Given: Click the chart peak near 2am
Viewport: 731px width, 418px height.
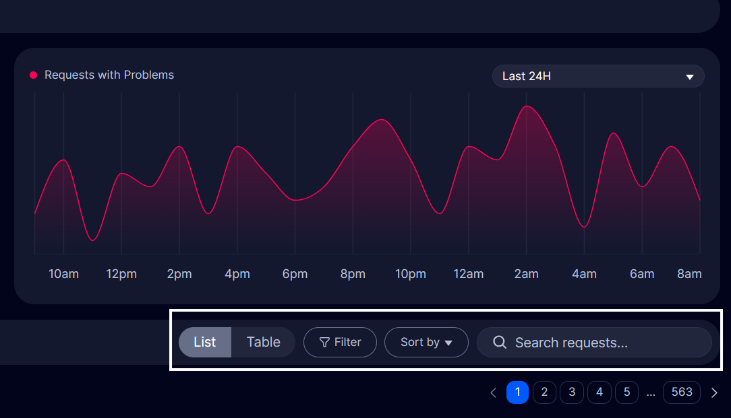Looking at the screenshot, I should [x=527, y=106].
